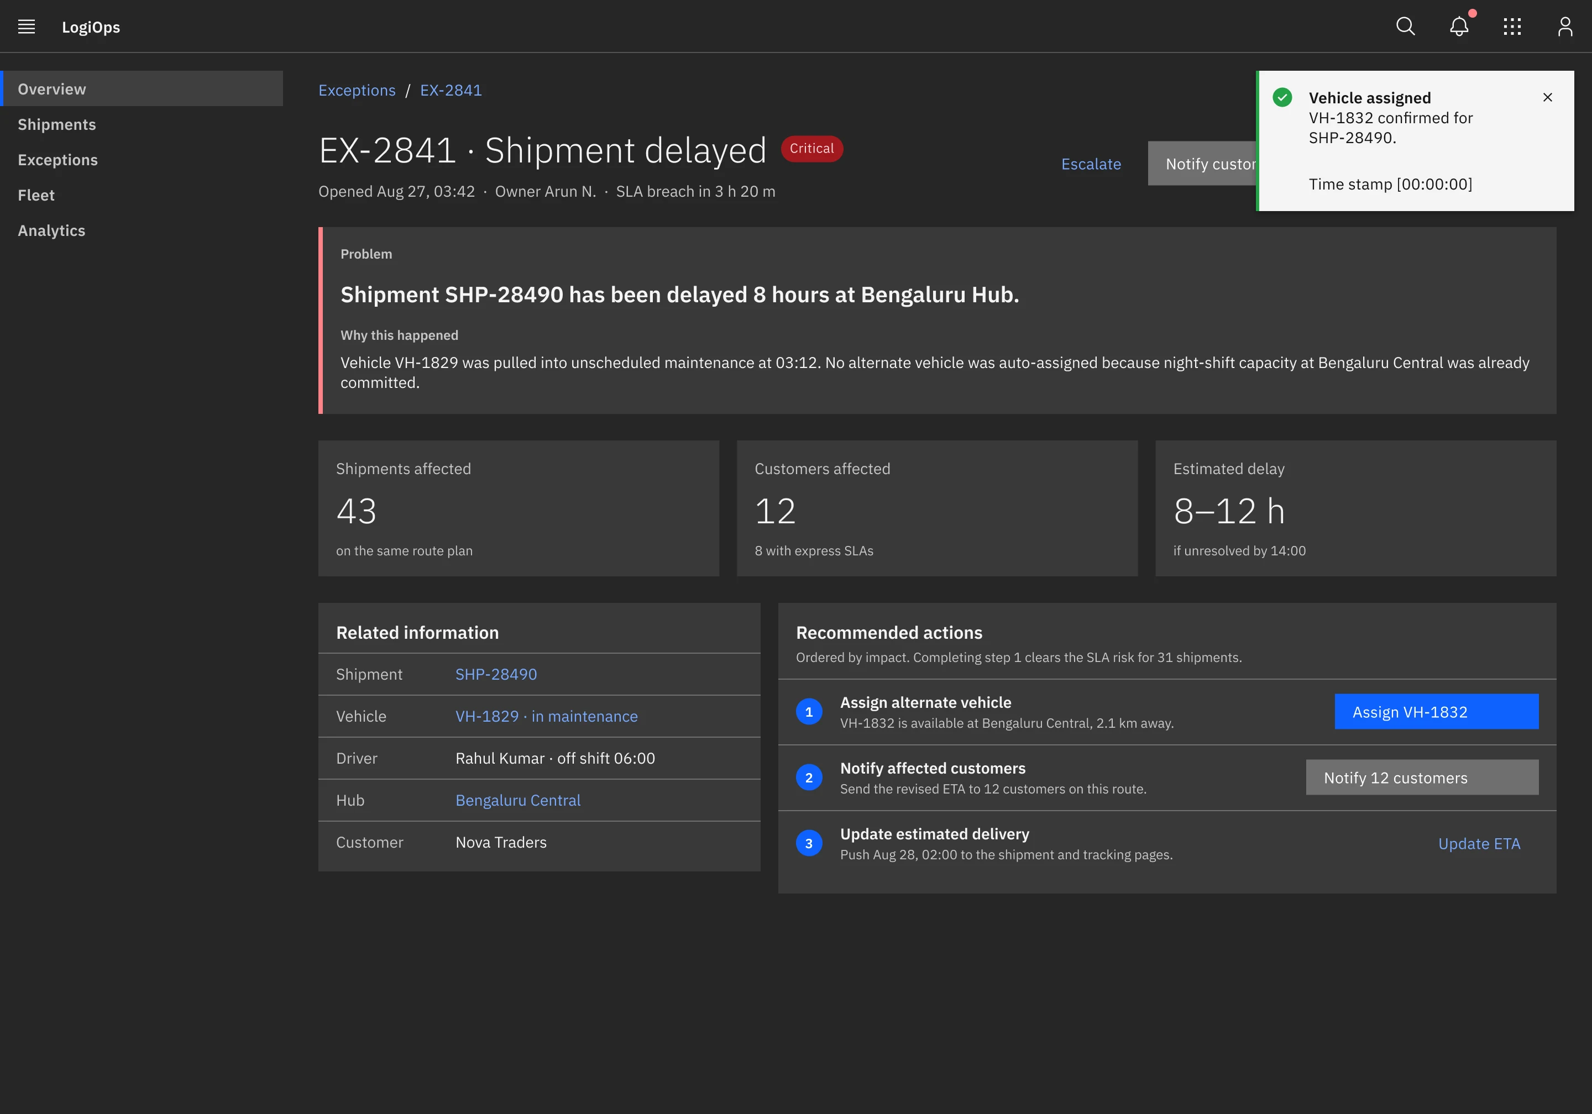Click the 'Rahul Kumar · off shift 06:00' text
1592x1114 pixels.
556,758
